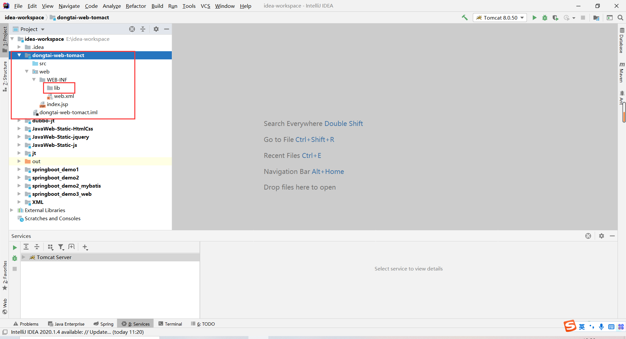
Task: Collapse All icon in Project panel header
Action: (143, 29)
